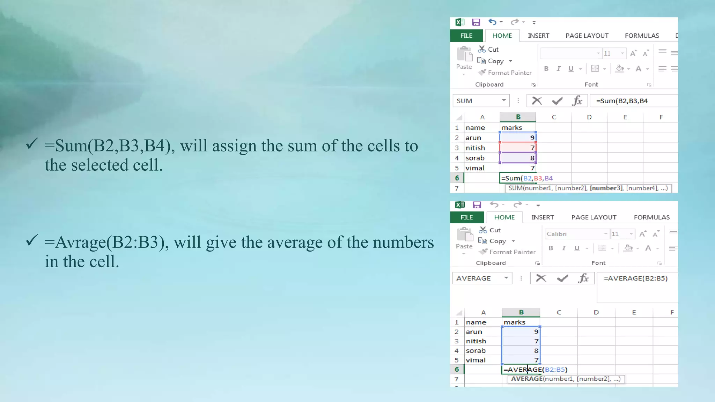The height and width of the screenshot is (402, 715).
Task: Click font color A in upper ribbon
Action: (x=639, y=69)
